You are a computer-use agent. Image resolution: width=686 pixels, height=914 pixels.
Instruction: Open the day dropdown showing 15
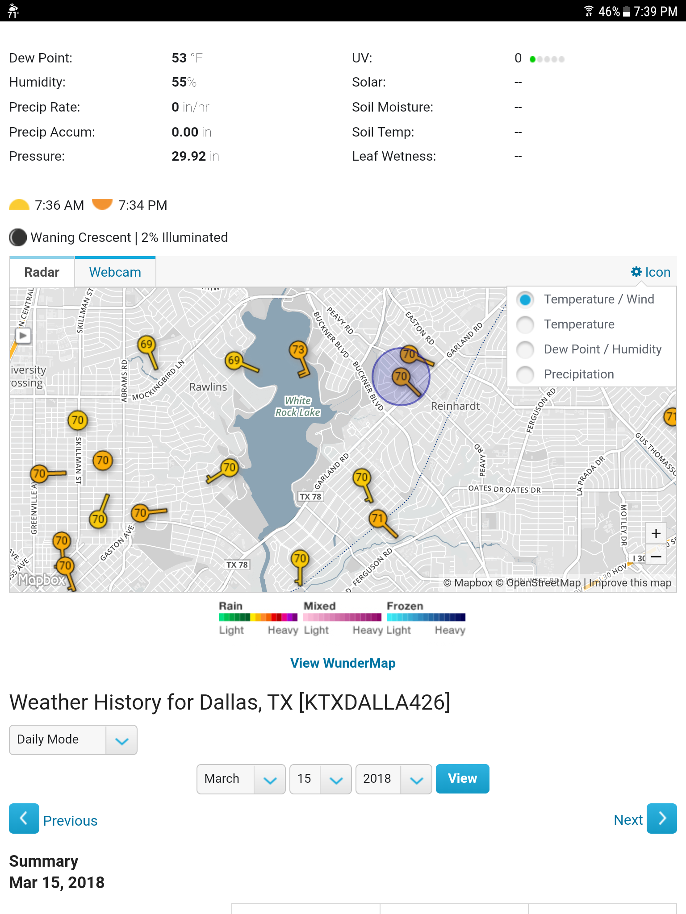point(321,779)
